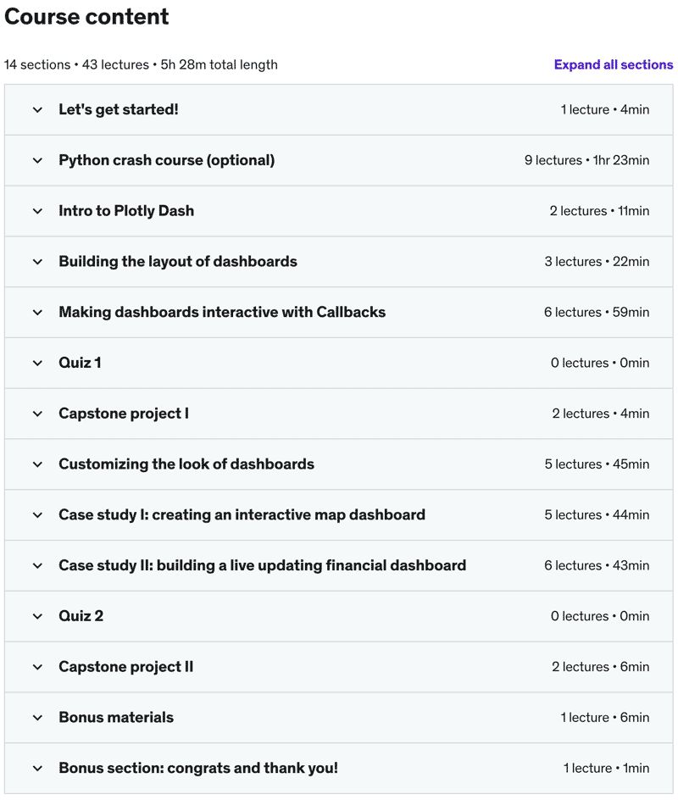Click Intro to Plotly Dash section title
Image resolution: width=678 pixels, height=800 pixels.
pyautogui.click(x=126, y=211)
